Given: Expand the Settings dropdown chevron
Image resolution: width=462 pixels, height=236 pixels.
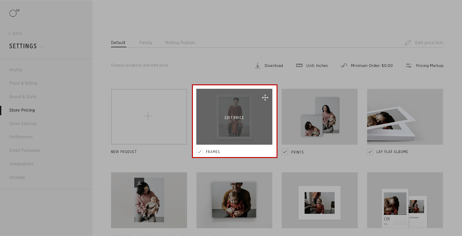Looking at the screenshot, I should (42, 47).
